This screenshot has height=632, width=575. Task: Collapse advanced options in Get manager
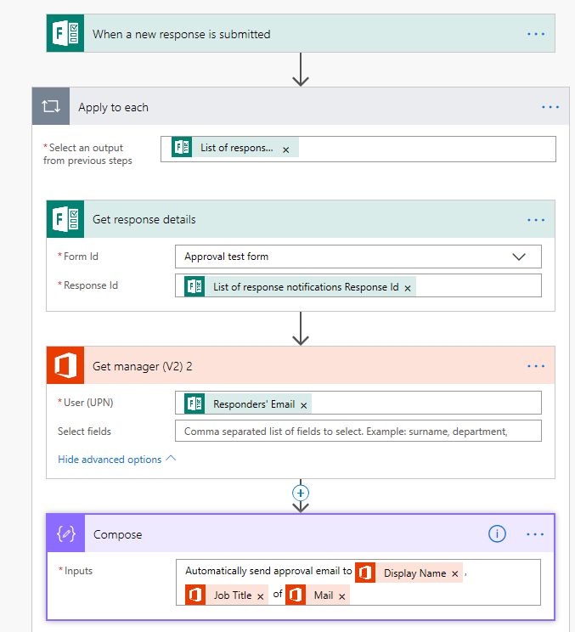[116, 460]
